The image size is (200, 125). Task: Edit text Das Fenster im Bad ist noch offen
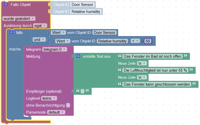point(153,56)
